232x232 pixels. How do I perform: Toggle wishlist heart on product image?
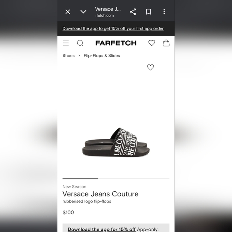[150, 67]
